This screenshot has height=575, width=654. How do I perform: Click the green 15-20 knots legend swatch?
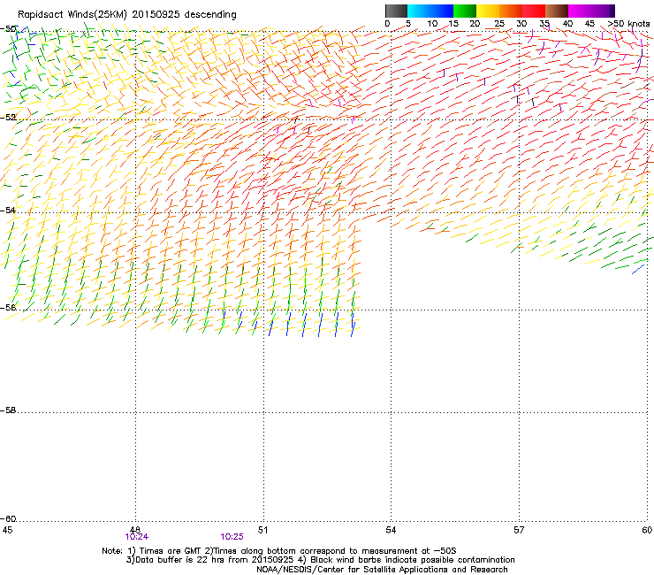coord(465,11)
